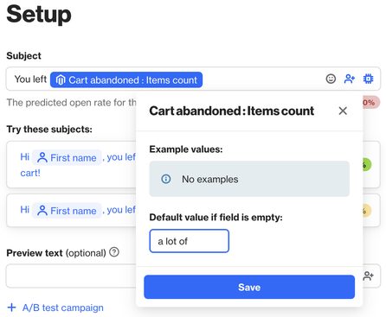386x317 pixels.
Task: Click the add personalization person icon in Subject
Action: 350,79
